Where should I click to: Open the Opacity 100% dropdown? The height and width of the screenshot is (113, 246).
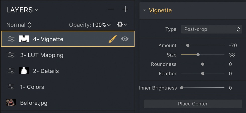tap(101, 25)
